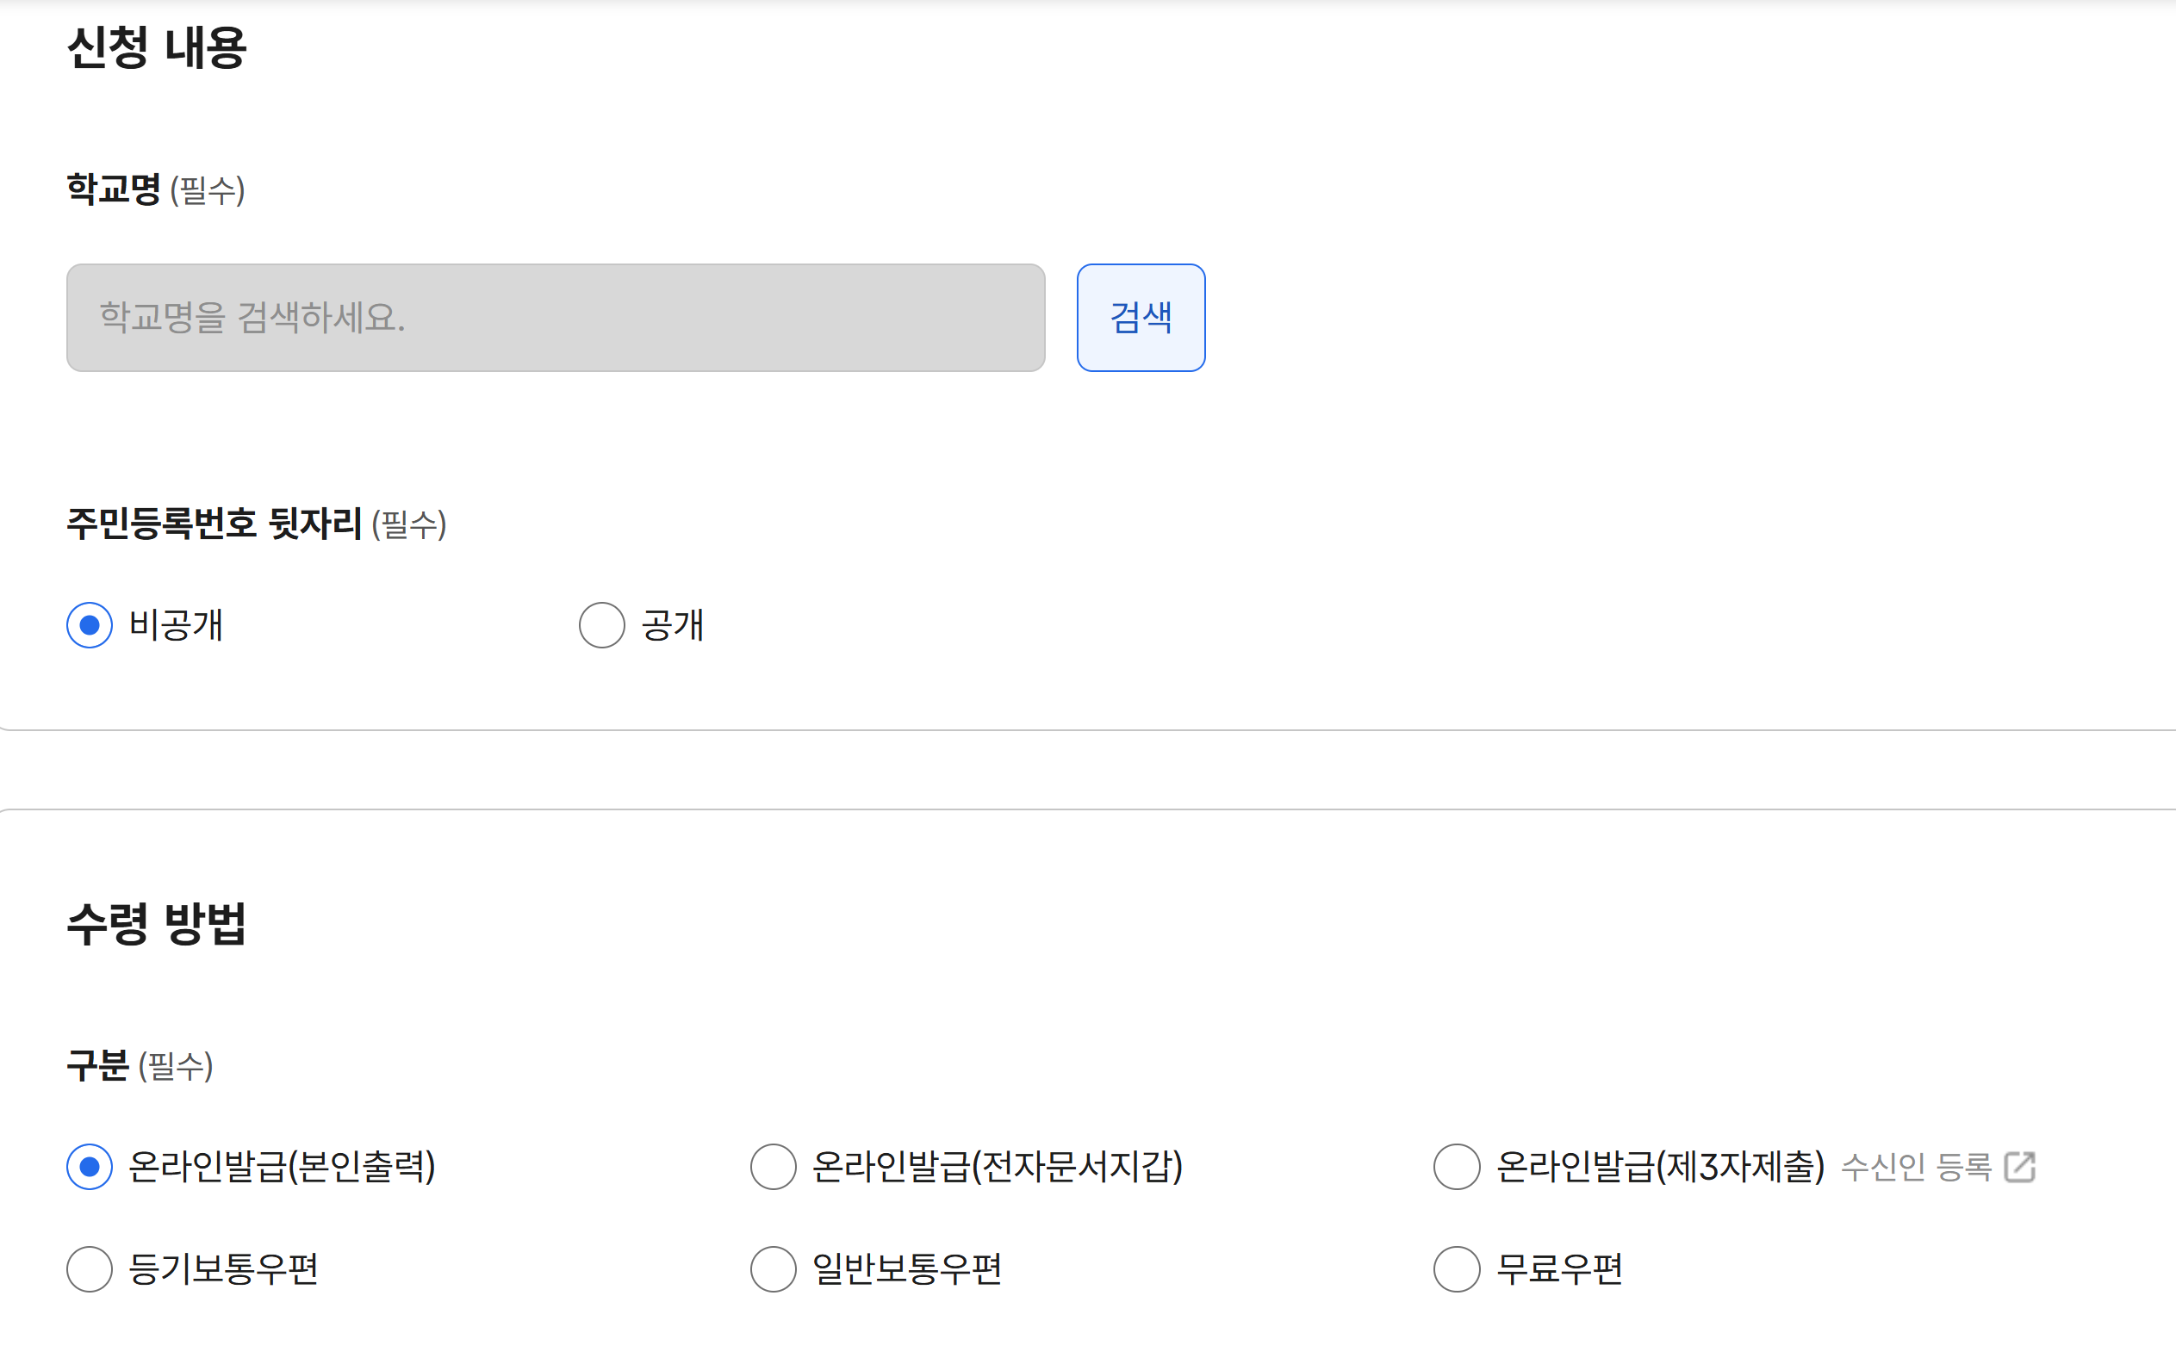
Task: Click the external-link icon beside 수신인 등록
Action: [2022, 1166]
